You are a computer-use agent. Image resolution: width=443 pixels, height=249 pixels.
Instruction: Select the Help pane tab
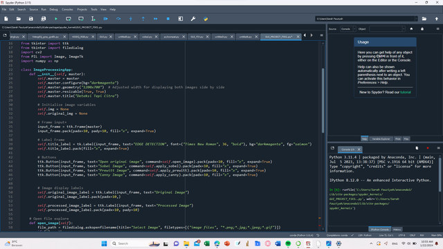[364, 139]
